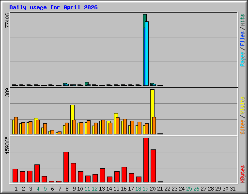Click the day 21 axis label

pyautogui.click(x=160, y=189)
